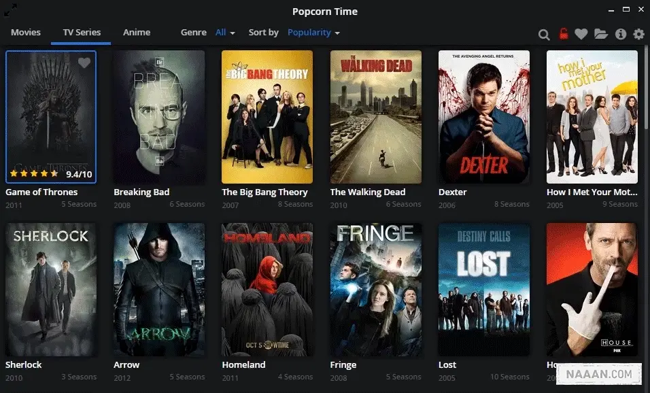Open favorites with the heart icon
This screenshot has height=393, width=650.
[x=581, y=34]
